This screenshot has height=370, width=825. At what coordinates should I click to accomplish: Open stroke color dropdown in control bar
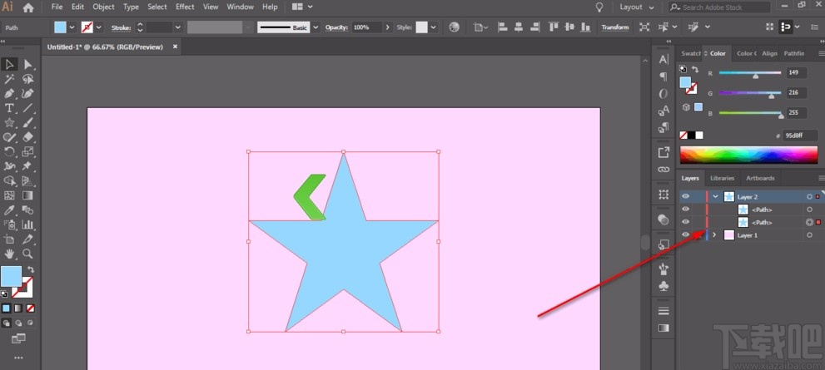pyautogui.click(x=99, y=27)
